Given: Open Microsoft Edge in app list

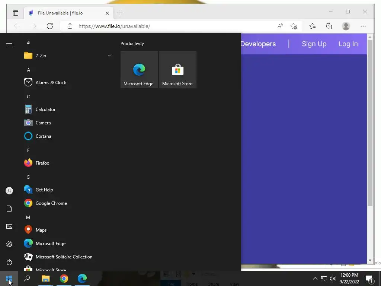Looking at the screenshot, I should [68, 244].
